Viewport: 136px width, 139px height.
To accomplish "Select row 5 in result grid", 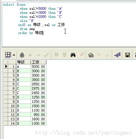I will (25, 84).
